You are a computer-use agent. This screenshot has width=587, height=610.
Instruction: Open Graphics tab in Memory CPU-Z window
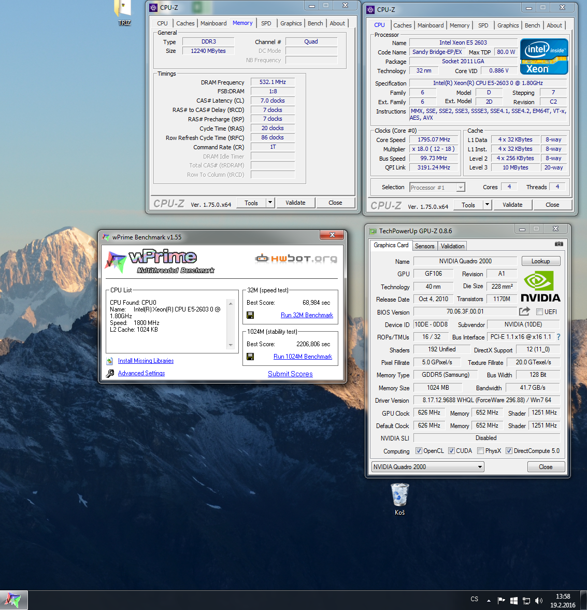[x=291, y=23]
